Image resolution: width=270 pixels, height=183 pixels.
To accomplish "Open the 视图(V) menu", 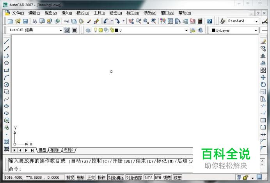I will click(50, 13).
